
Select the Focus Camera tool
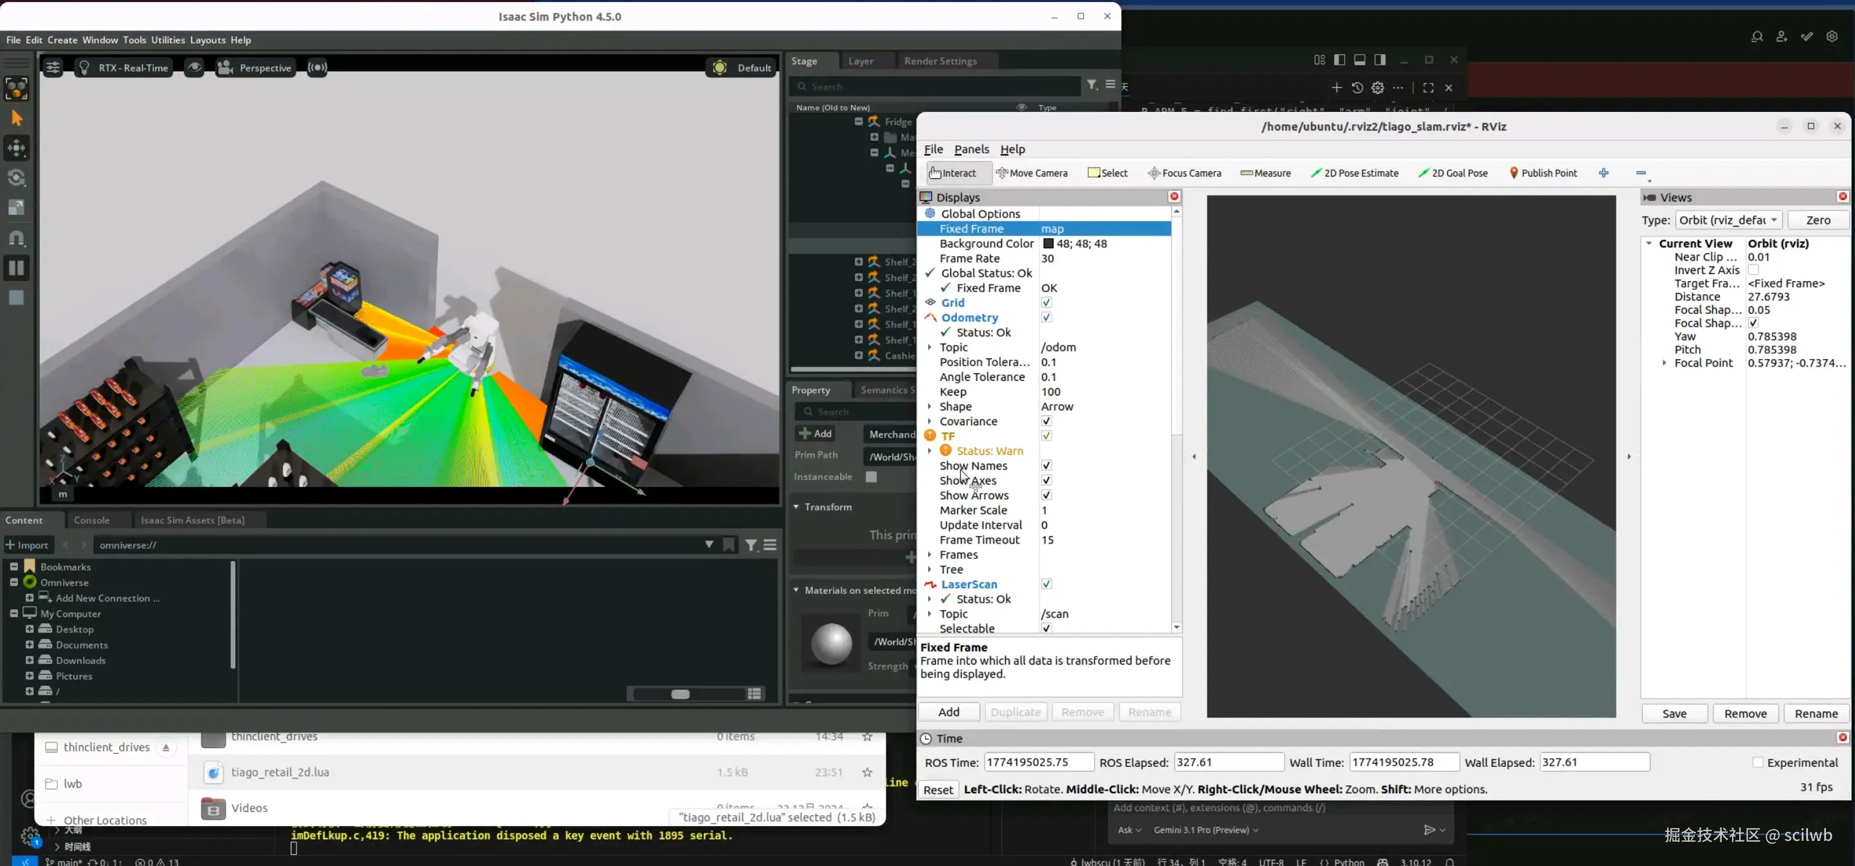pyautogui.click(x=1185, y=173)
